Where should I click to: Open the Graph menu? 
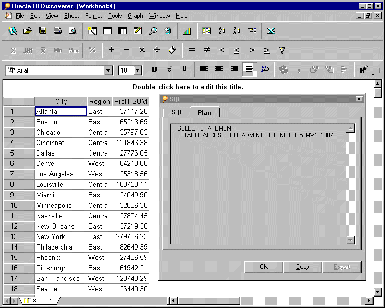pos(135,16)
